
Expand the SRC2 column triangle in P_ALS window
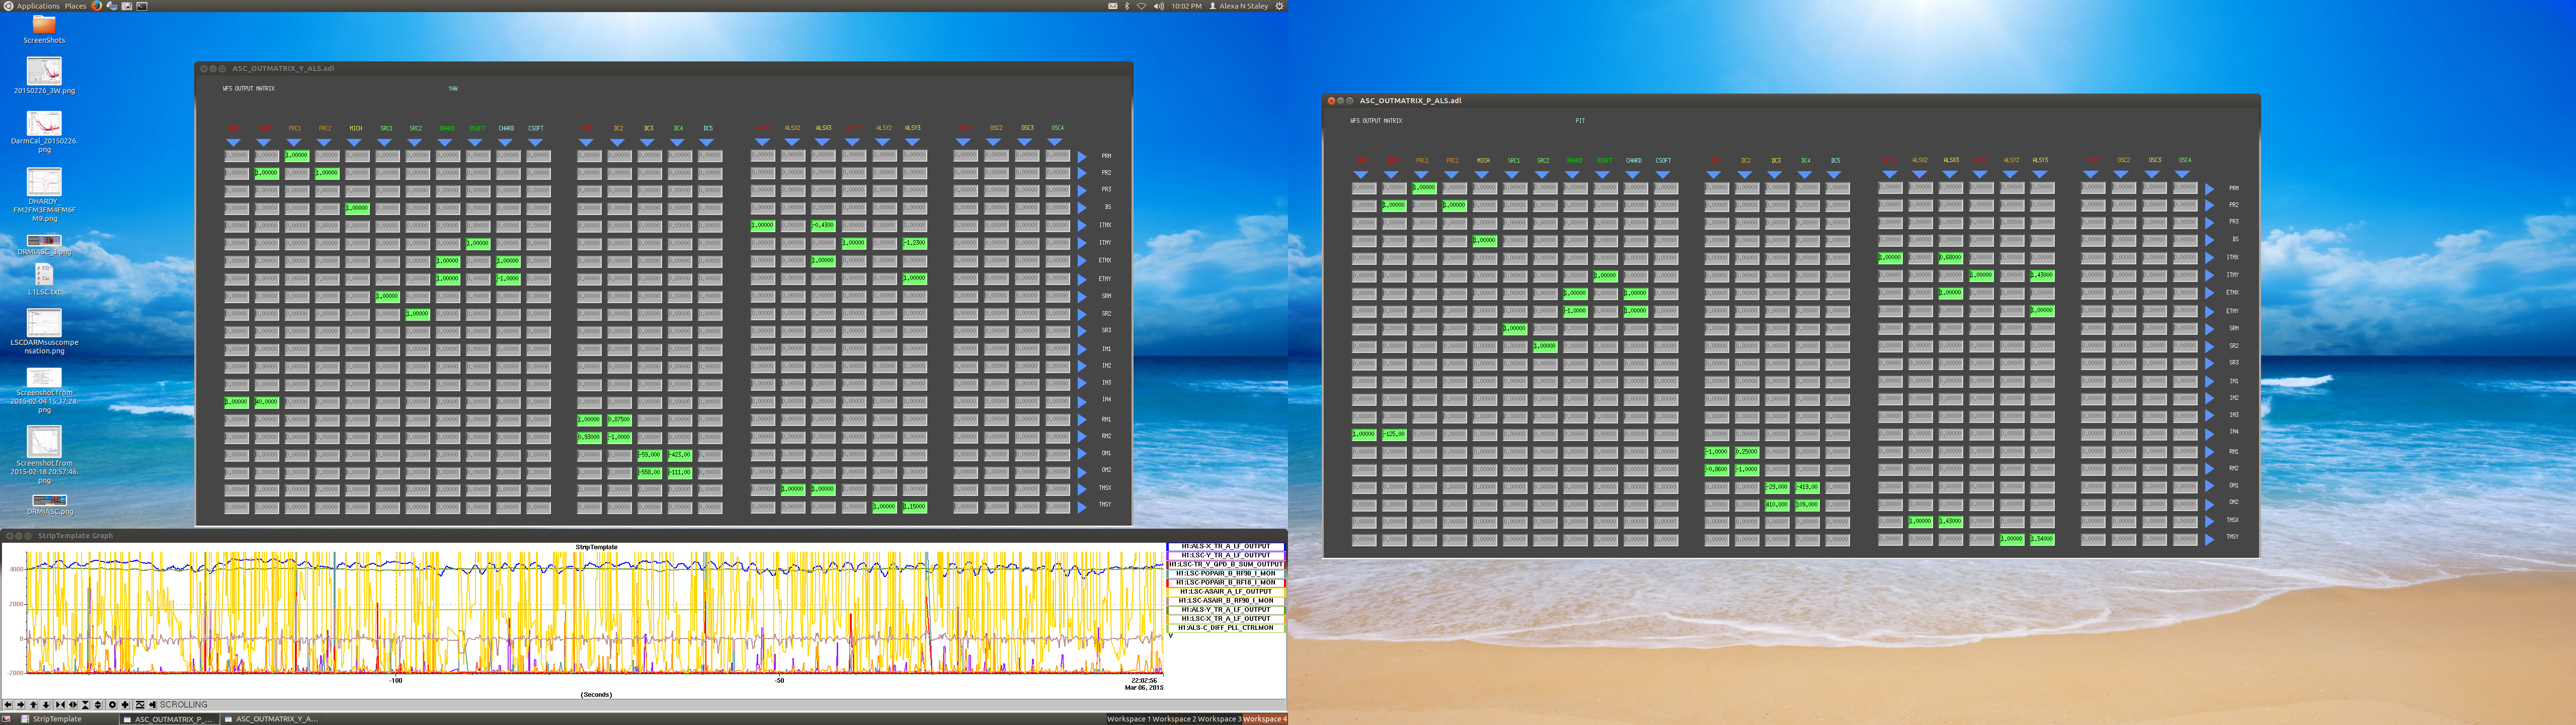(1542, 174)
